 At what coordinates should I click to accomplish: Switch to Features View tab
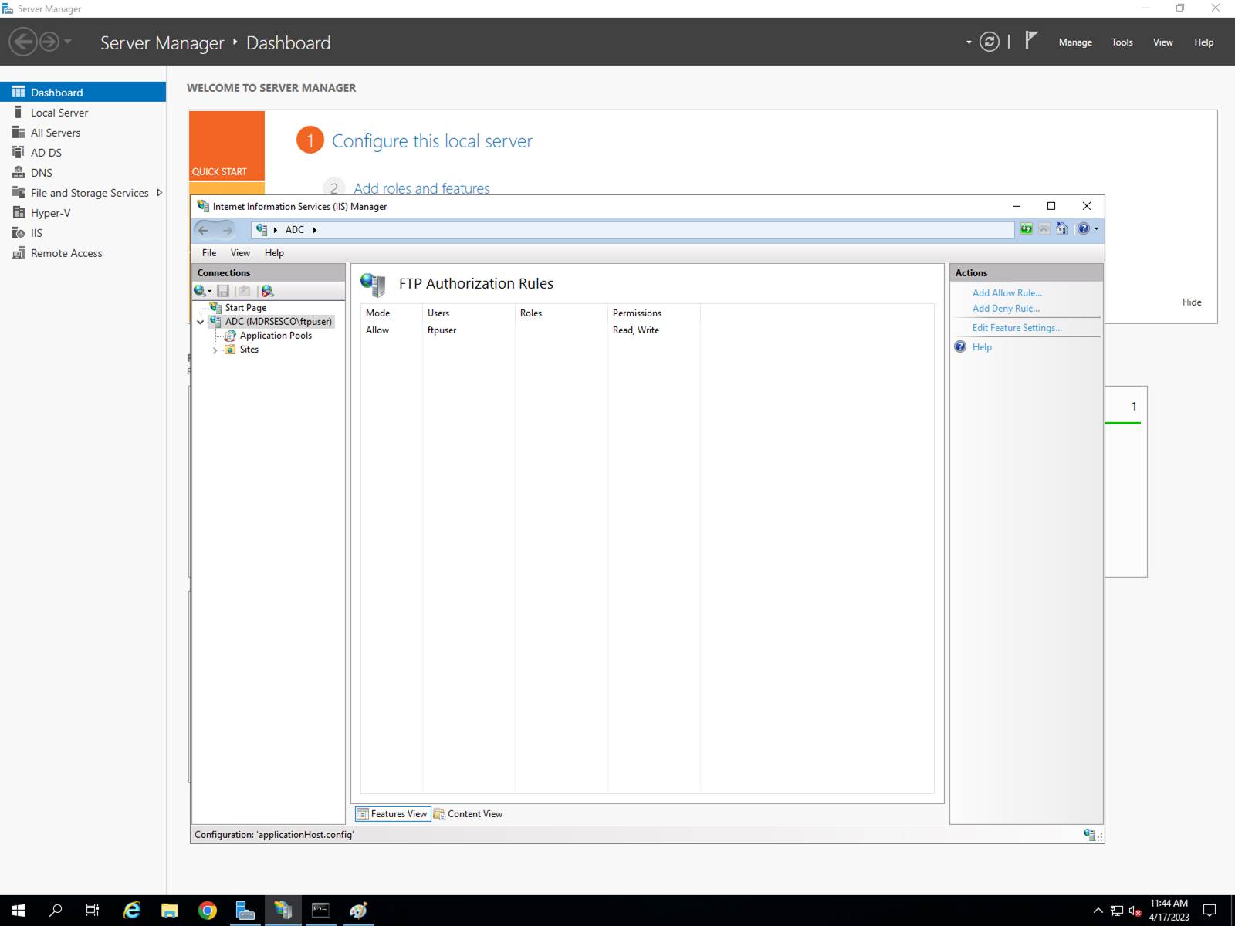click(392, 814)
